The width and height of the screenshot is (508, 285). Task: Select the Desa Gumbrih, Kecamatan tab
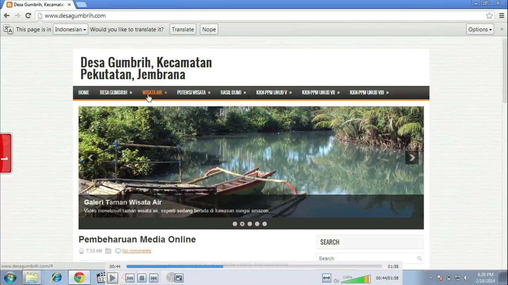[x=38, y=4]
